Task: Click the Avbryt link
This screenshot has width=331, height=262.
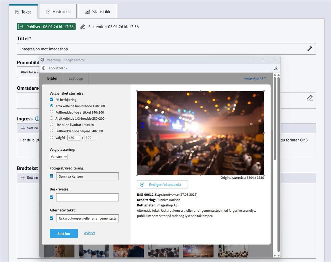Action: click(89, 233)
